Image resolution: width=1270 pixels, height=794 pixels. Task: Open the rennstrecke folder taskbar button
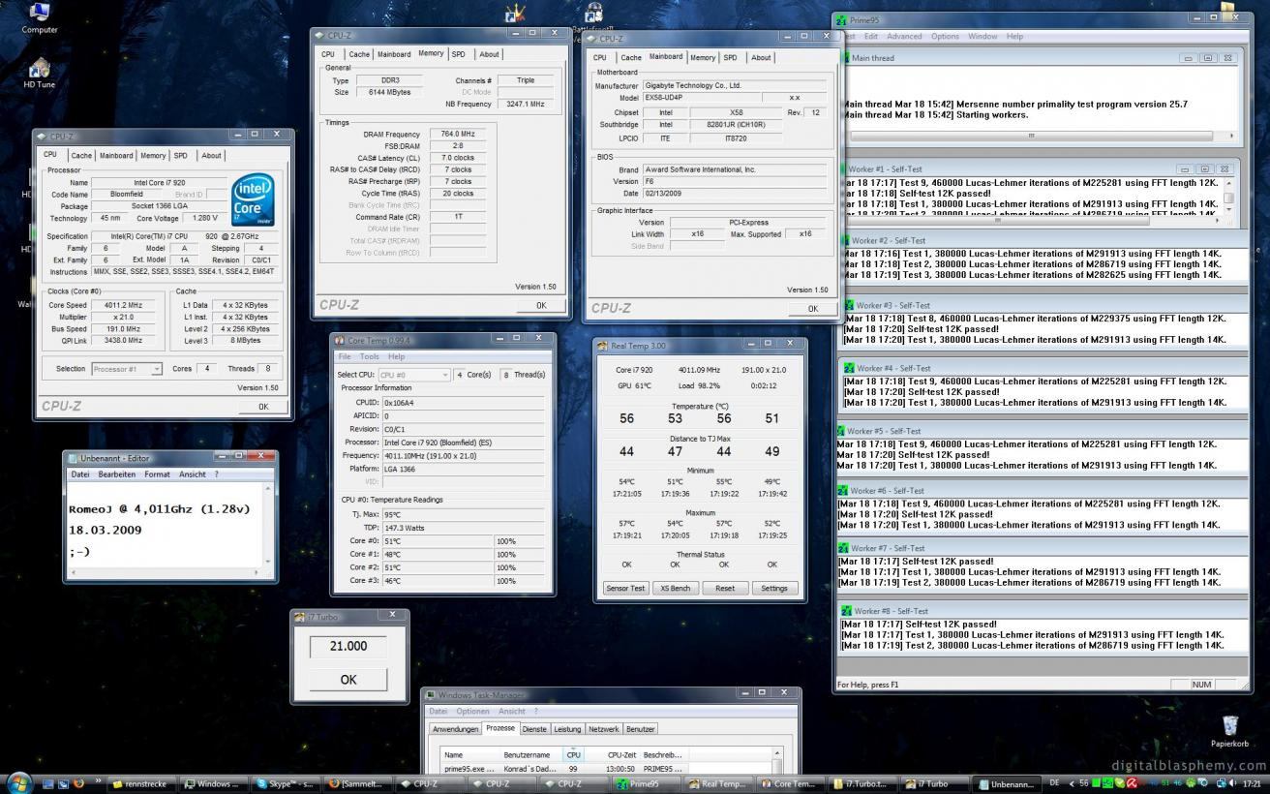143,783
